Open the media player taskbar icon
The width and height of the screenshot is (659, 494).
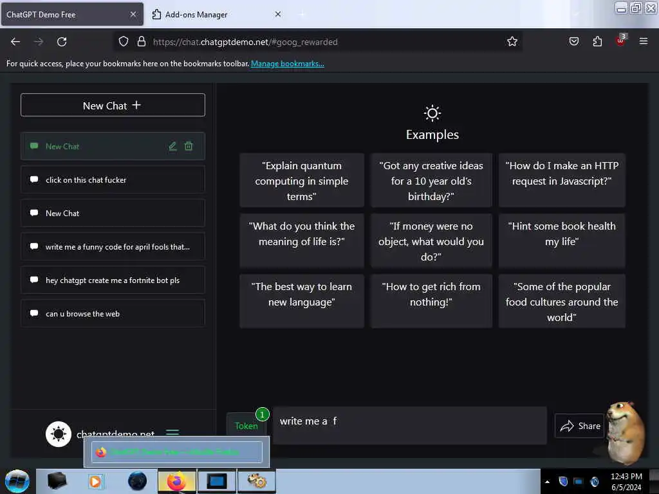pos(95,481)
